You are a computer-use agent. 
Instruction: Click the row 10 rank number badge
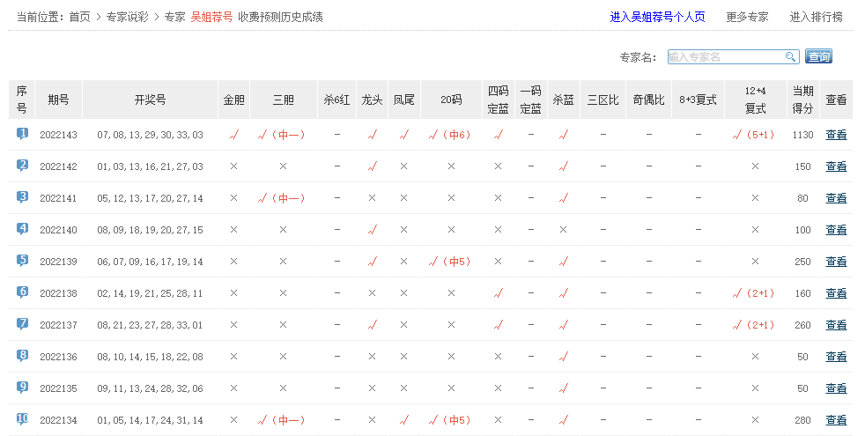22,419
